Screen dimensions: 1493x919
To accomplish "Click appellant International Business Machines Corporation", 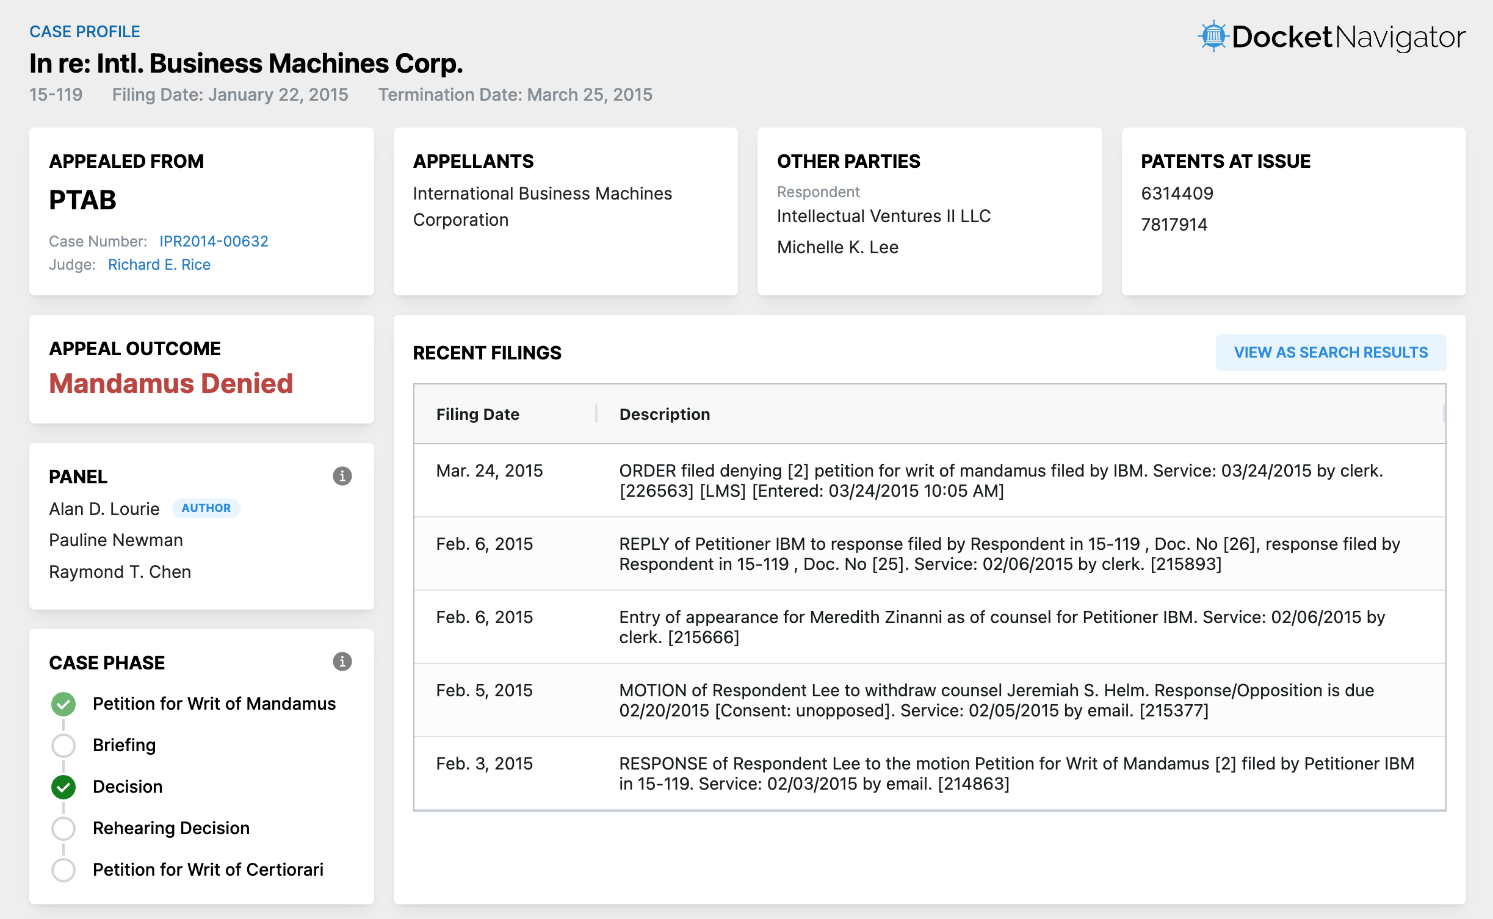I will pos(543,206).
